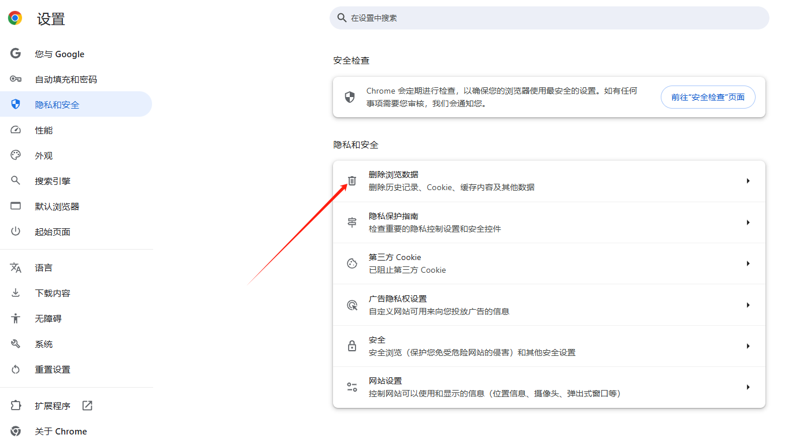
Task: Open 下载内容 settings
Action: 76,293
